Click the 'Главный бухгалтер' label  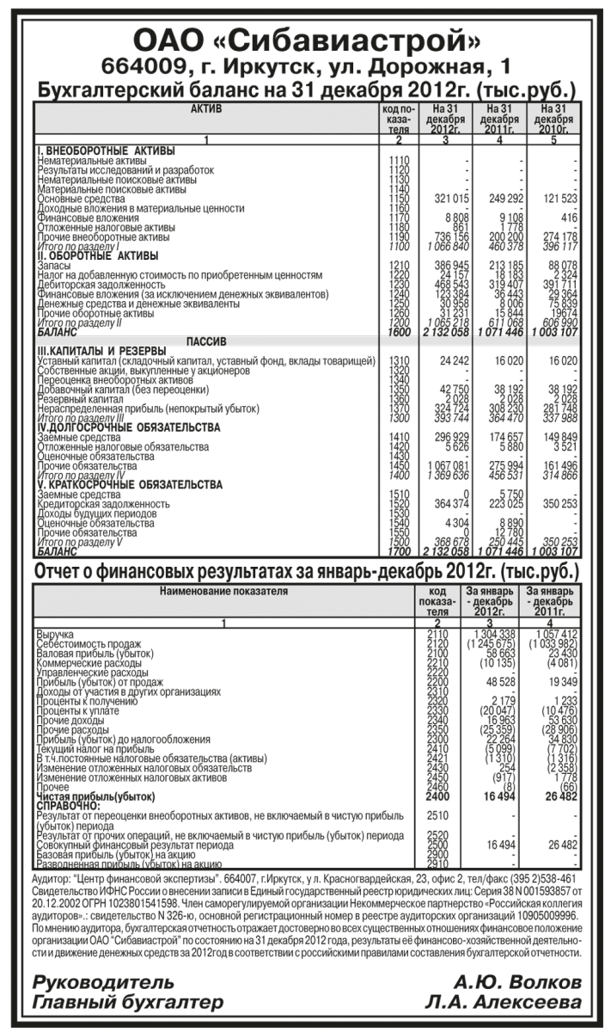(127, 1003)
